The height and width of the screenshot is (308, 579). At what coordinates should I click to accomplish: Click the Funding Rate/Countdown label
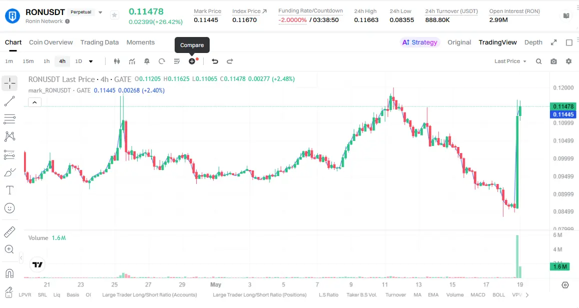[x=311, y=10]
